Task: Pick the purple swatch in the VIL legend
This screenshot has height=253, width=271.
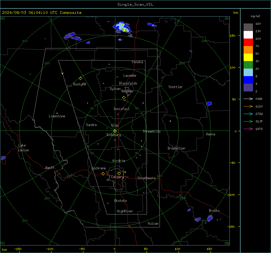Action: coord(248,87)
